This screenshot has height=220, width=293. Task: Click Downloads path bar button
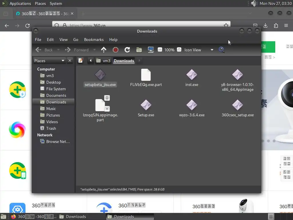point(124,61)
